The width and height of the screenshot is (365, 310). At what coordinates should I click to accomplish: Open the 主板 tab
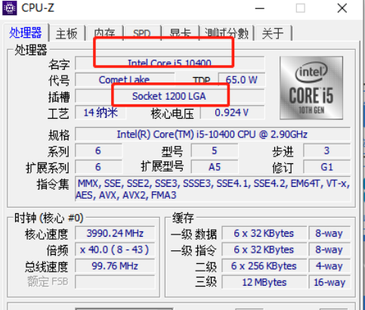(67, 33)
